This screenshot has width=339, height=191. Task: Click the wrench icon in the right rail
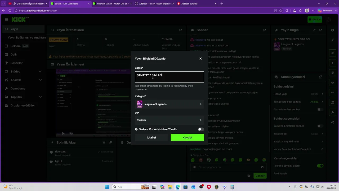(333, 112)
